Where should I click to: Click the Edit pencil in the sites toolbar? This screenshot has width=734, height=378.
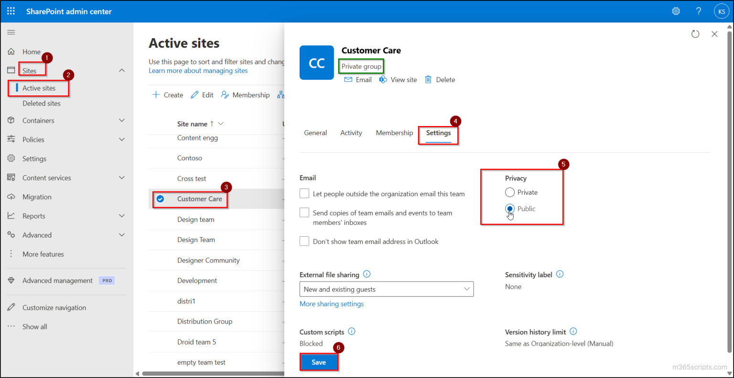[202, 94]
